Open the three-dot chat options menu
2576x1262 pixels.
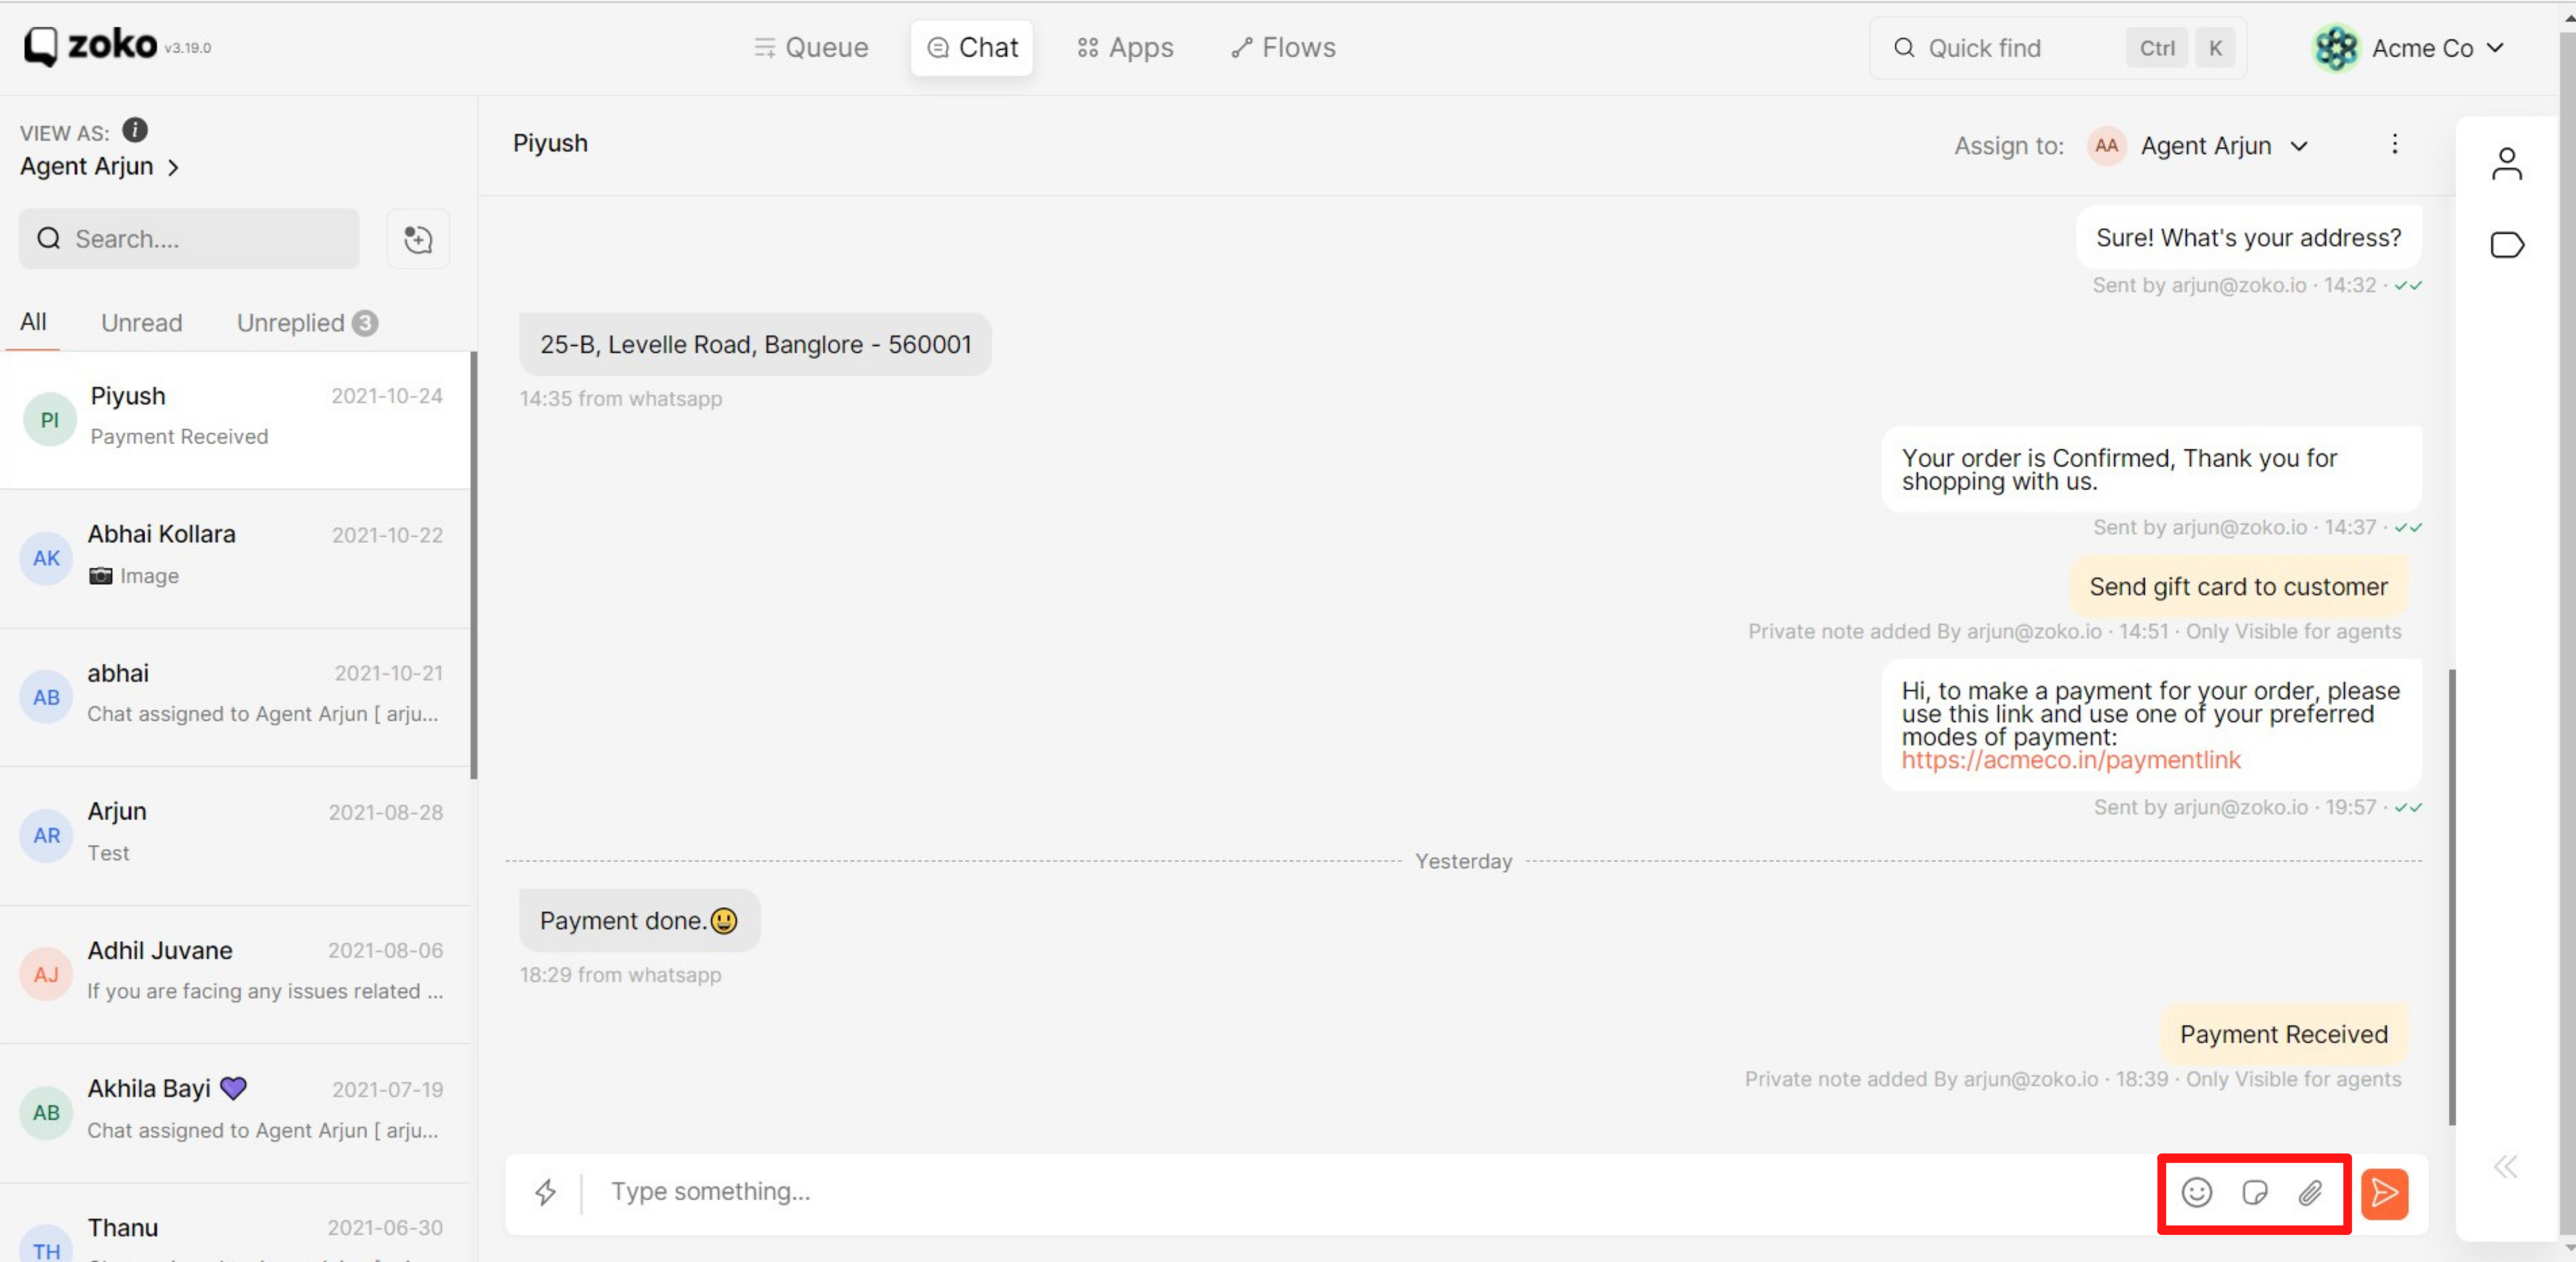(x=2394, y=144)
